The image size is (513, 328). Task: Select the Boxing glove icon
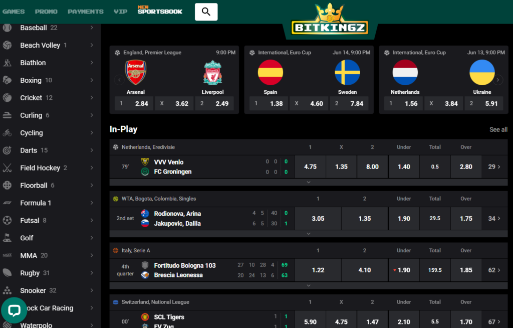point(7,80)
